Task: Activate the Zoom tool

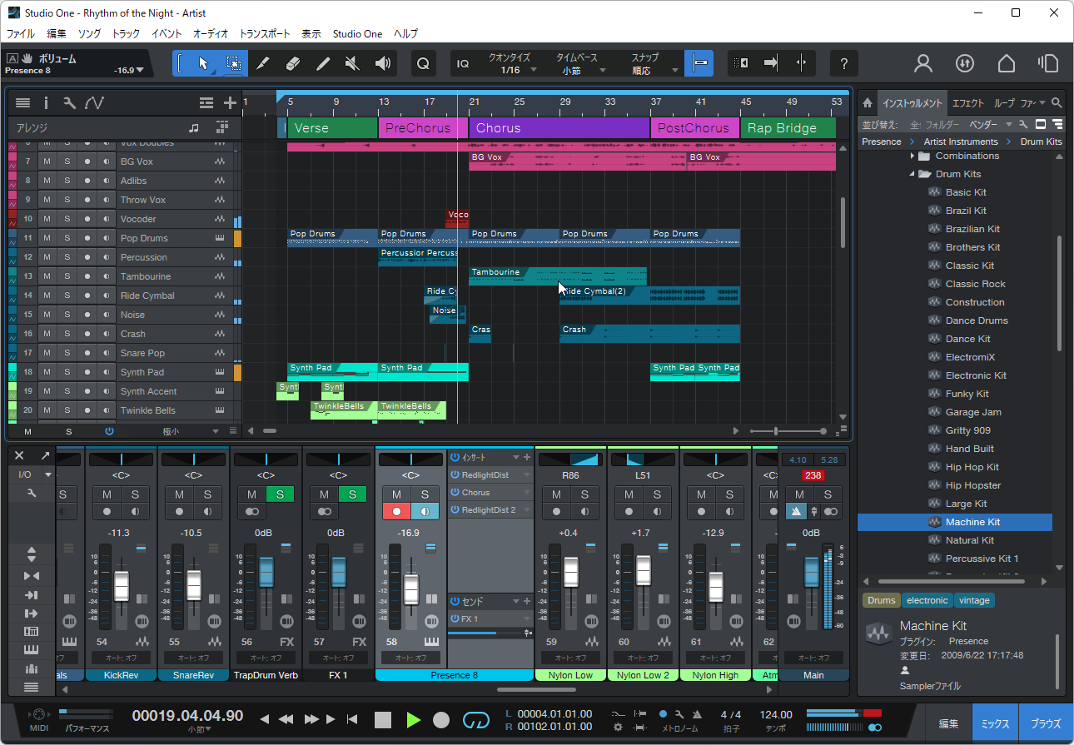Action: [x=423, y=63]
